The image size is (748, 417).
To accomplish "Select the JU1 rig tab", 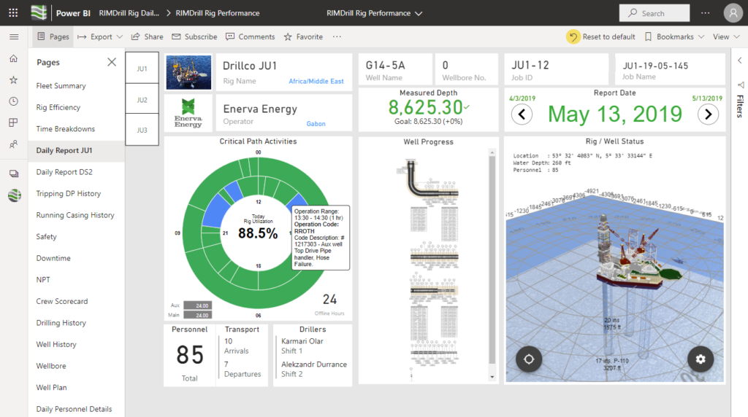I will 142,68.
